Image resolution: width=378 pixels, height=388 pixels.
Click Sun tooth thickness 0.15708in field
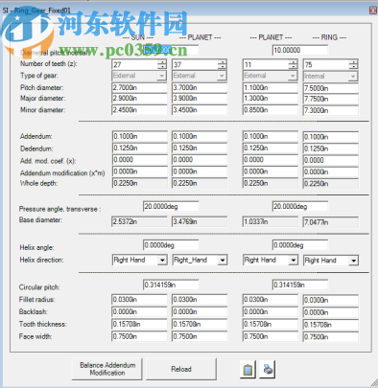tap(139, 324)
